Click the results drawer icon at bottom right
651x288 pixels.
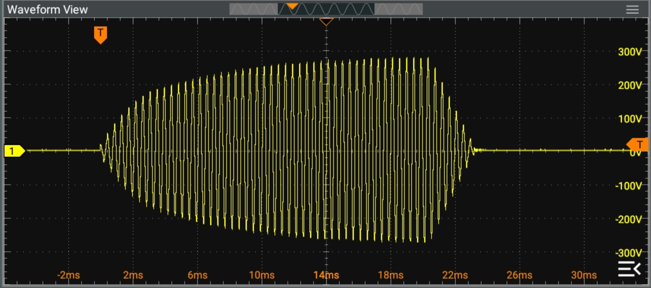point(630,269)
